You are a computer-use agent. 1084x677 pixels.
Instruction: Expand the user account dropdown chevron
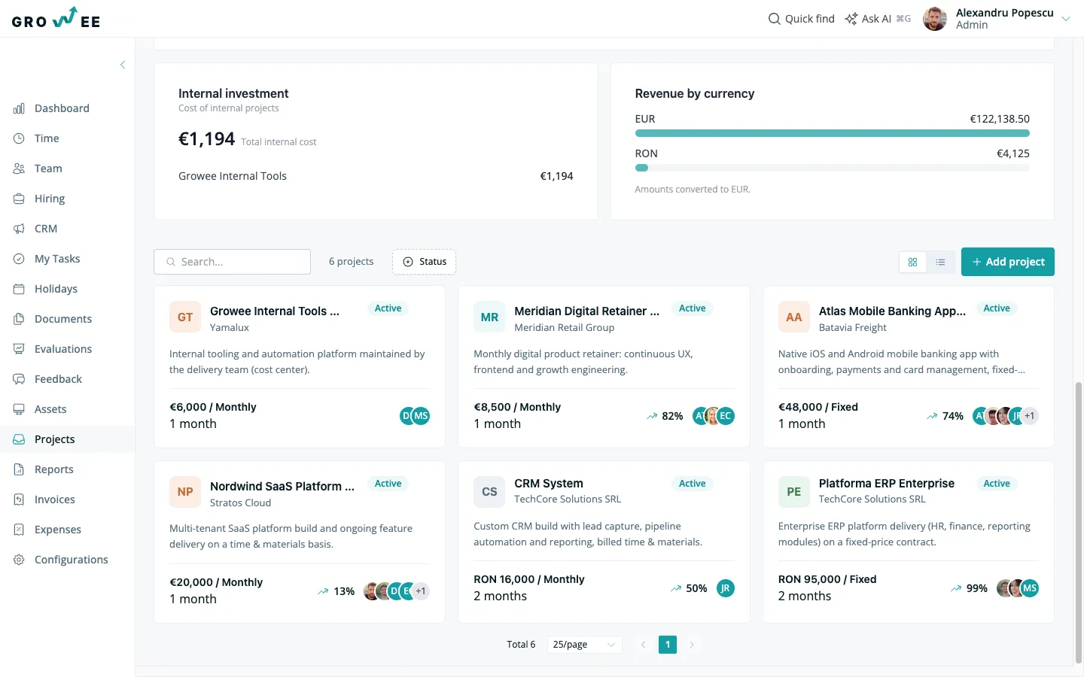click(1066, 19)
